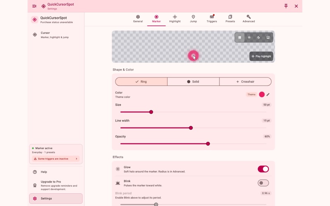This screenshot has height=206, width=330.
Task: Click the Upgrade to Pro badge icon
Action: pyautogui.click(x=35, y=185)
